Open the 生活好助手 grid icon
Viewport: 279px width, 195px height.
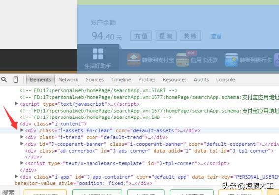point(98,54)
